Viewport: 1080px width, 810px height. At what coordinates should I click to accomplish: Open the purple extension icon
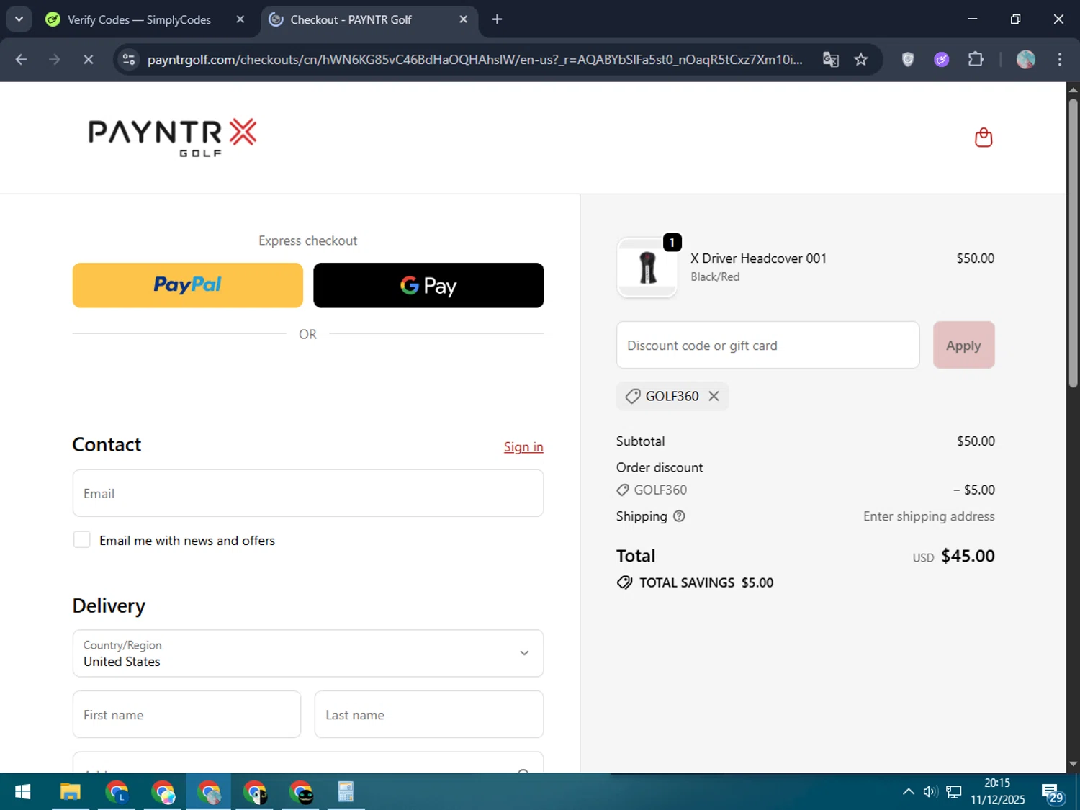pyautogui.click(x=942, y=60)
